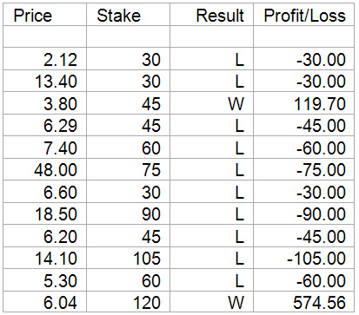Click the empty cell below the Price header
359x315 pixels.
tap(45, 36)
